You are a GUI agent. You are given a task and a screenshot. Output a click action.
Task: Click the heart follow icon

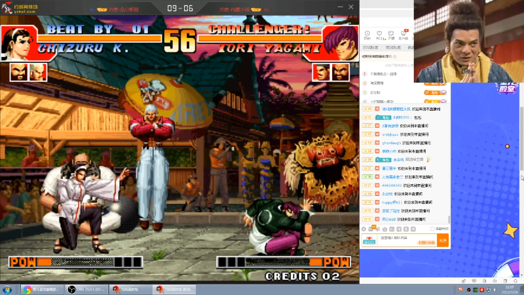coord(379,35)
